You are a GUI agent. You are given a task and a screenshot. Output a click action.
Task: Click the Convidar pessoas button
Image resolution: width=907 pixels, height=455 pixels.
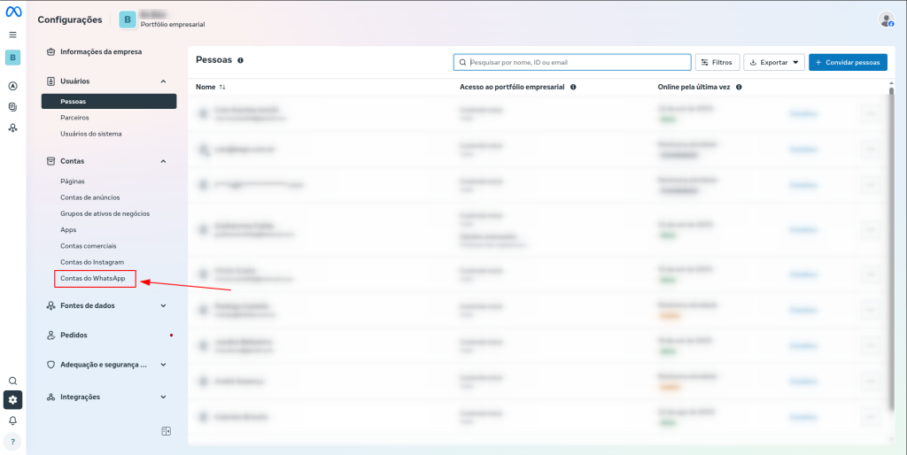848,63
